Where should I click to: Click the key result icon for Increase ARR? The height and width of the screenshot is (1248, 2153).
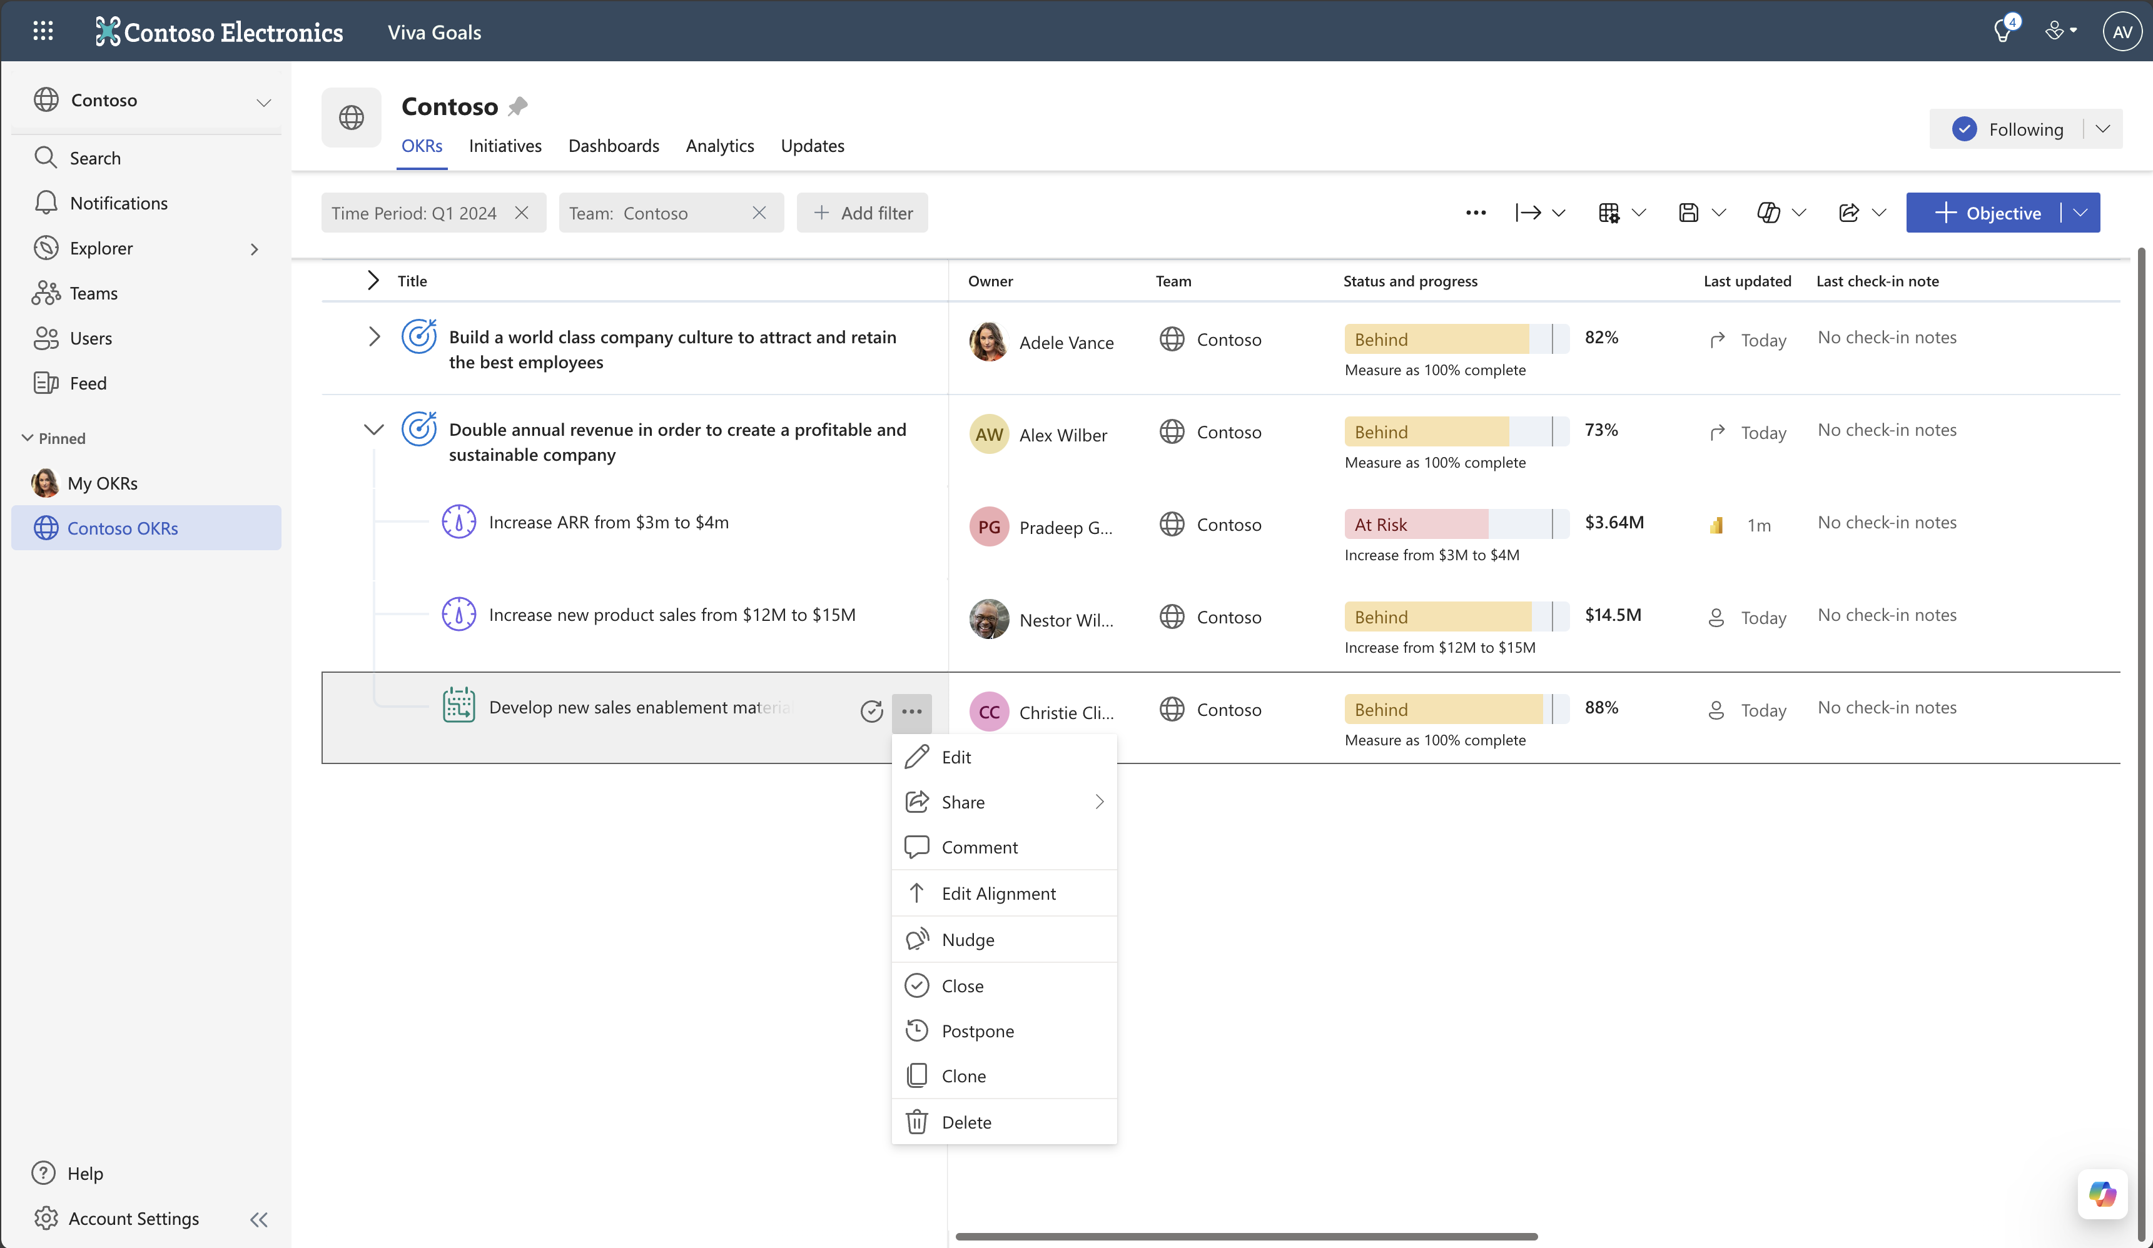pyautogui.click(x=458, y=522)
